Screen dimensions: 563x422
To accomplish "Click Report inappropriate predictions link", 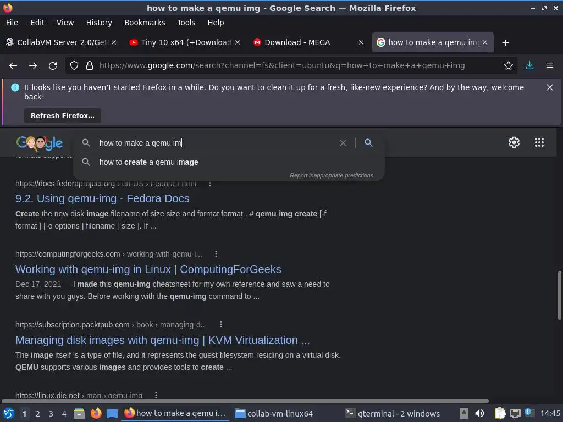I will point(332,175).
